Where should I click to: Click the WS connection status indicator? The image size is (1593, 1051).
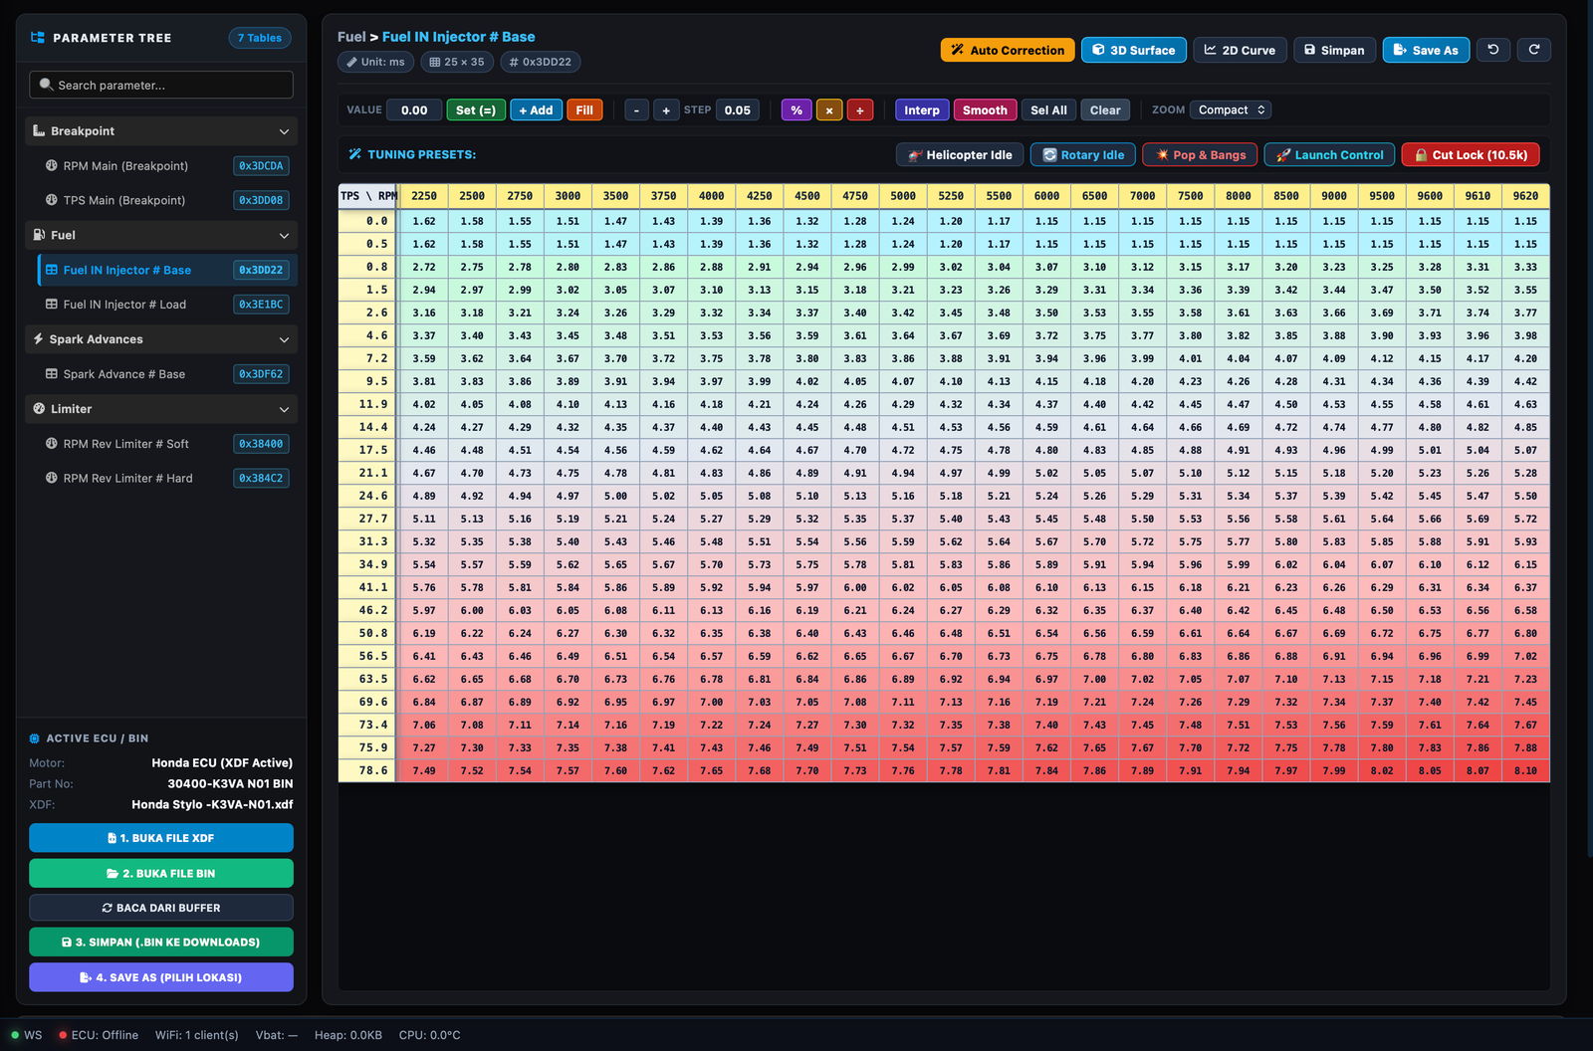point(27,1035)
